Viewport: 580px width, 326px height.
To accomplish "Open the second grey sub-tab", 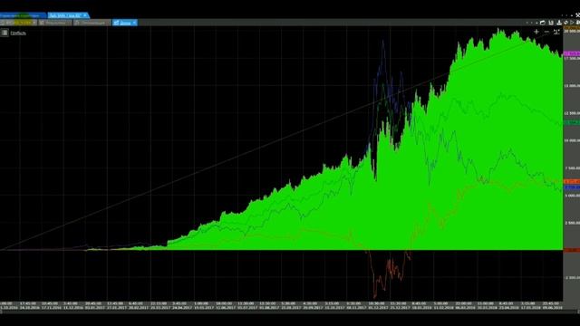I will click(55, 23).
